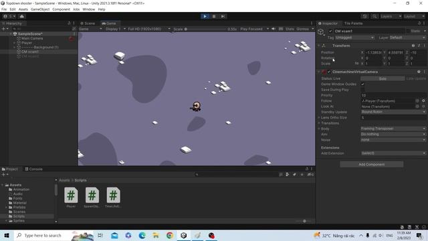Open the GameObject menu
The height and width of the screenshot is (241, 428).
tap(40, 9)
